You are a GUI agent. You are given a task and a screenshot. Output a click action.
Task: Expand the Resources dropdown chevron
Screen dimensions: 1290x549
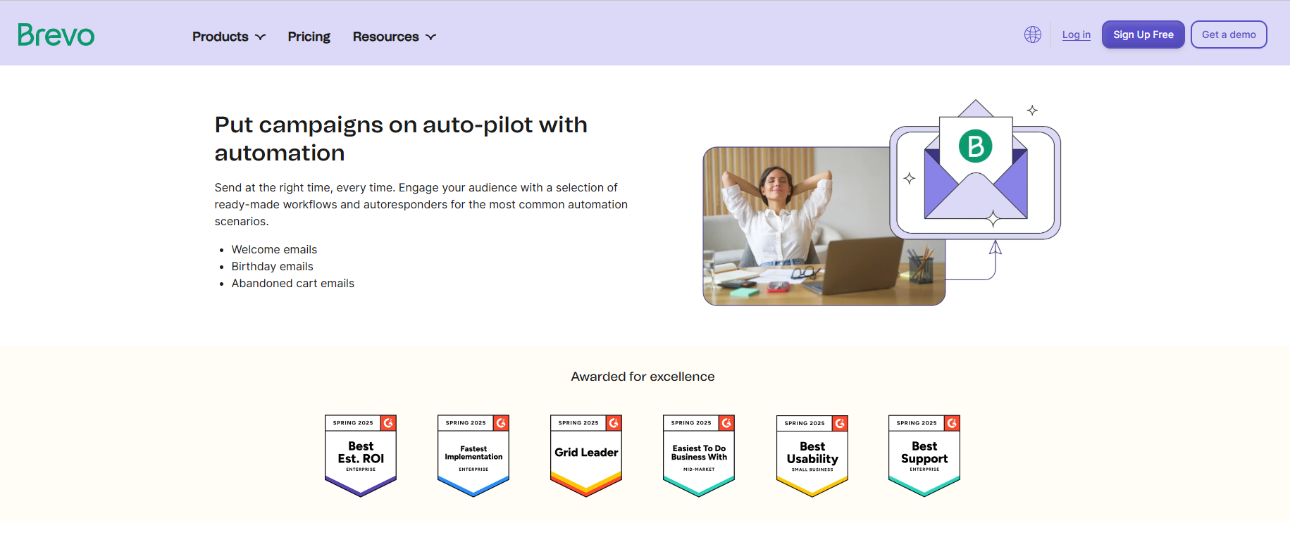click(x=430, y=37)
